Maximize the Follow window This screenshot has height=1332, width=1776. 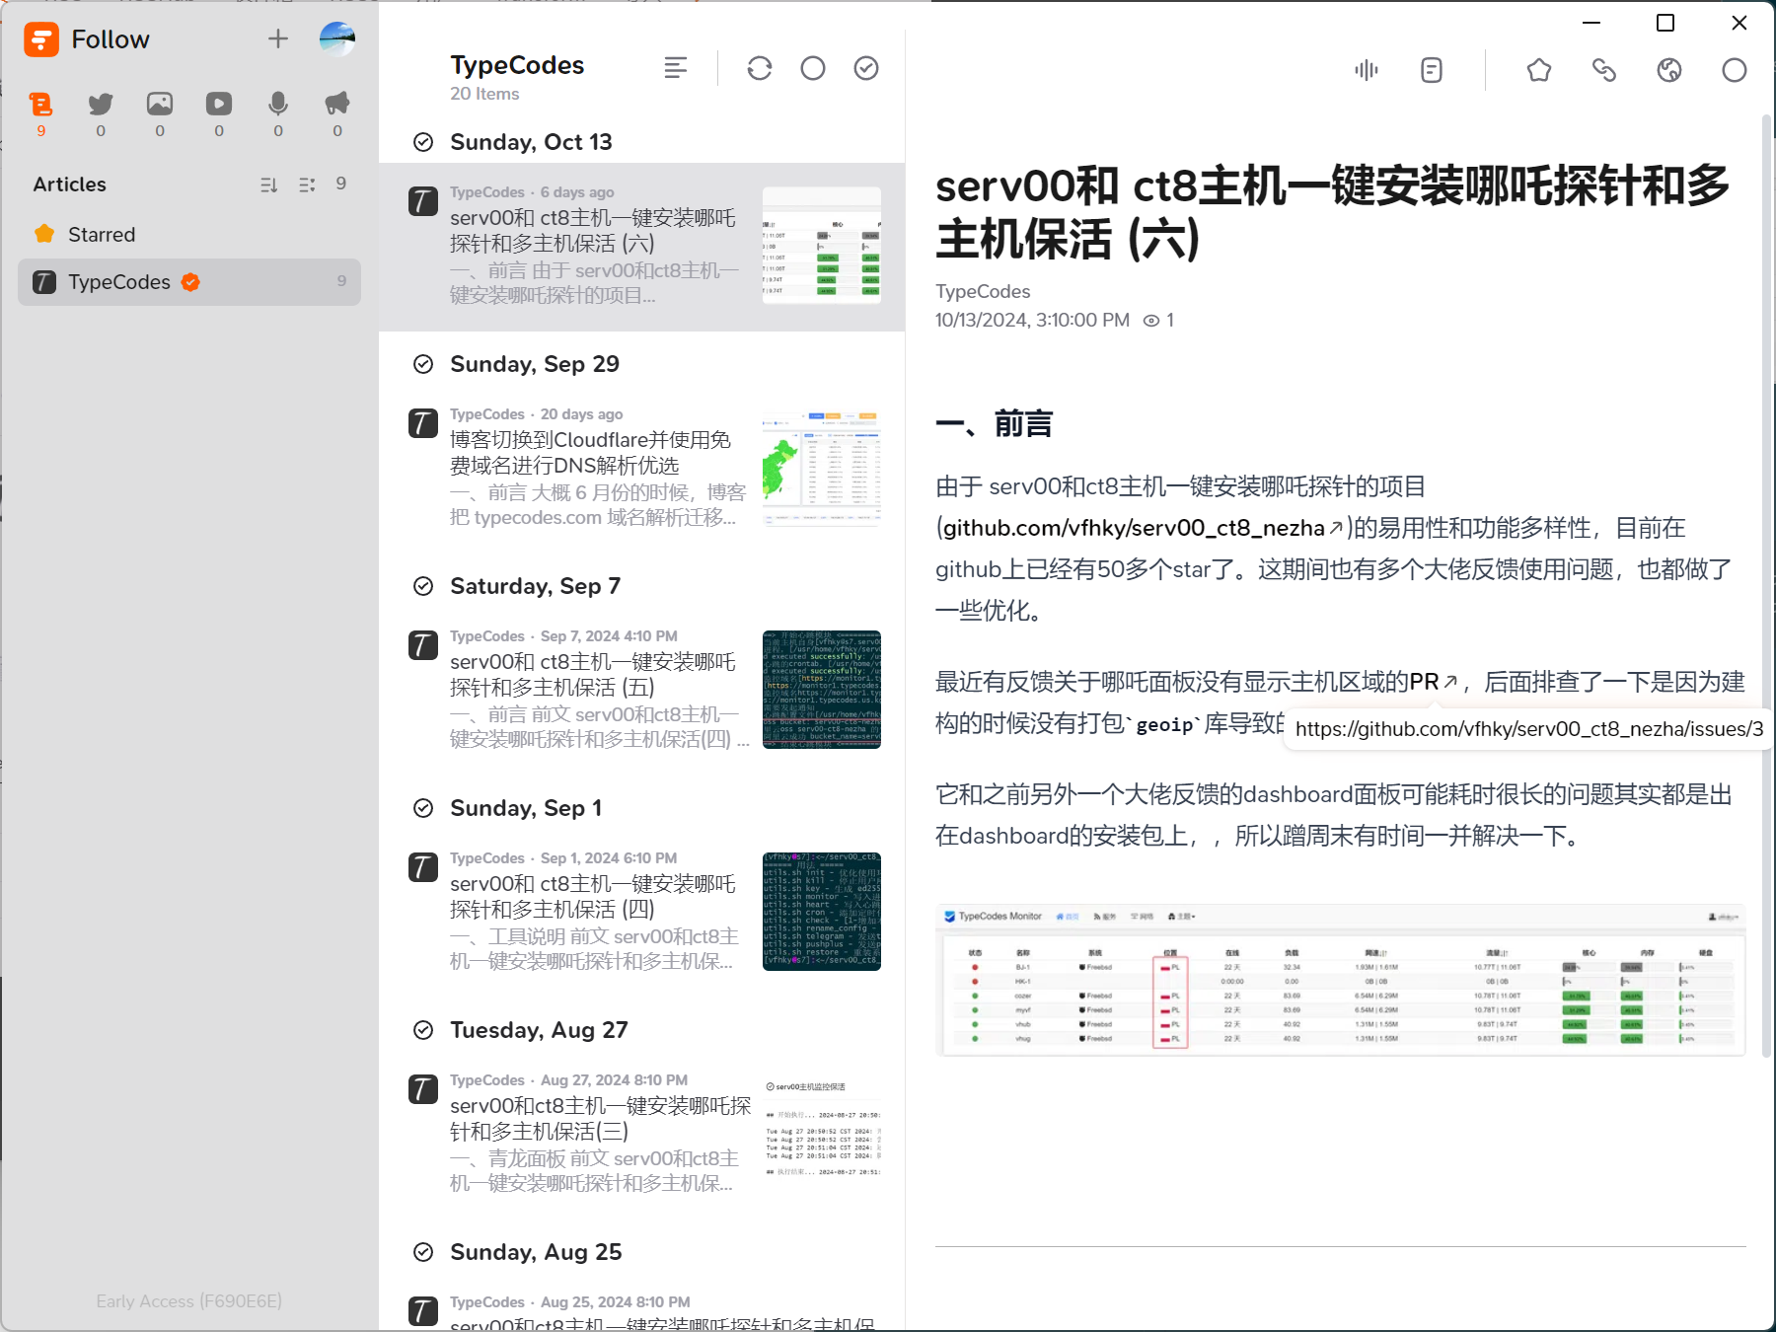pos(1665,23)
